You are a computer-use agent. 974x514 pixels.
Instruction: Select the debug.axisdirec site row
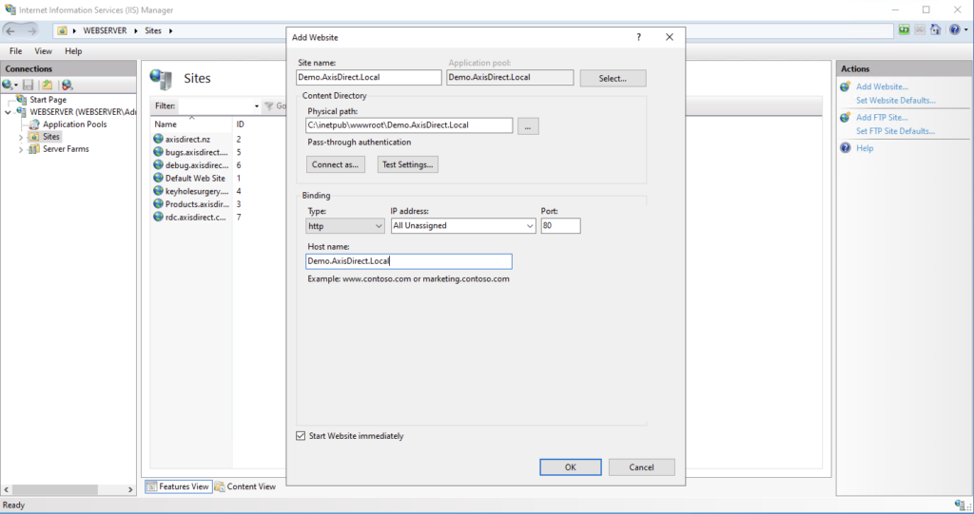[x=198, y=165]
